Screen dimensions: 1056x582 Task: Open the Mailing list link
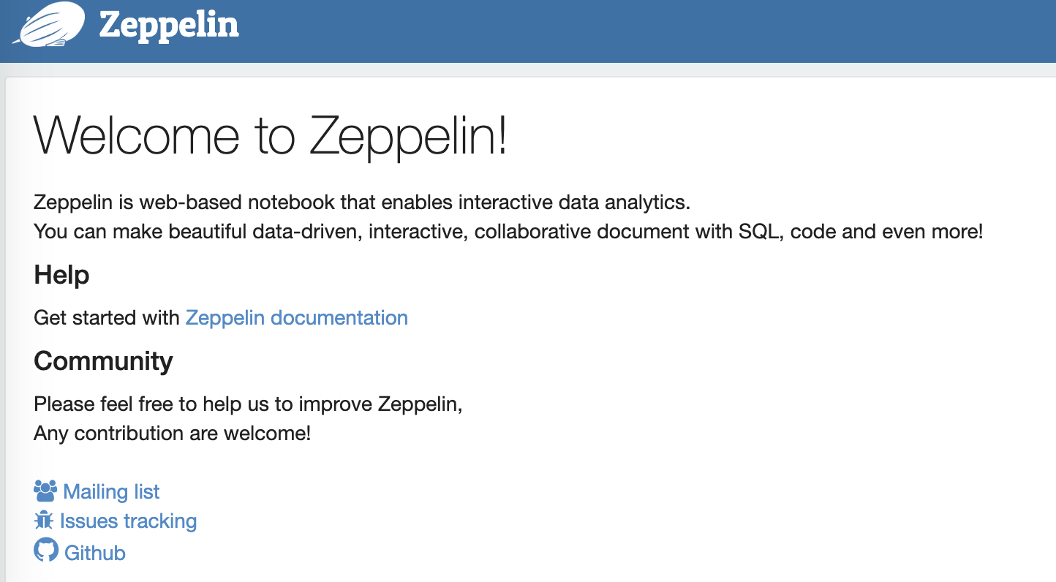point(111,491)
